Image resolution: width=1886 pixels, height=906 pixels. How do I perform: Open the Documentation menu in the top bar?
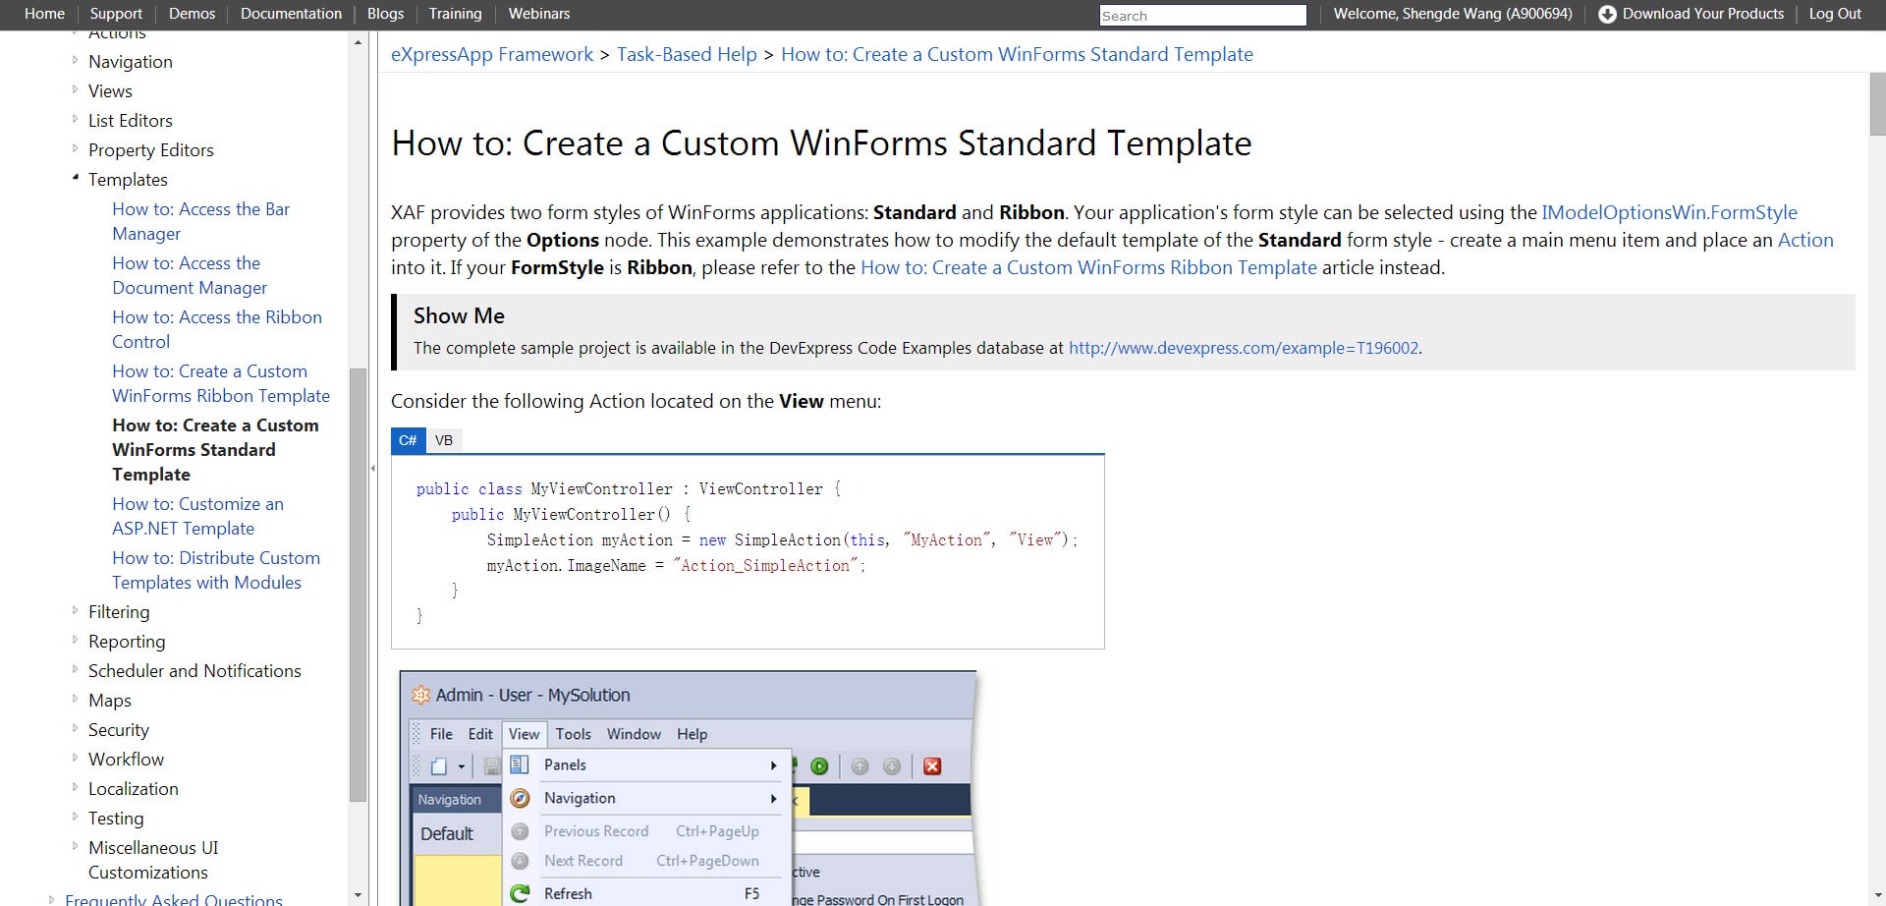pos(291,14)
